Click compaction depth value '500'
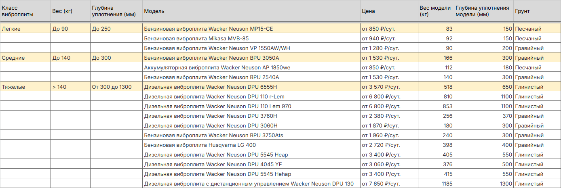561x188 pixels. [x=484, y=165]
